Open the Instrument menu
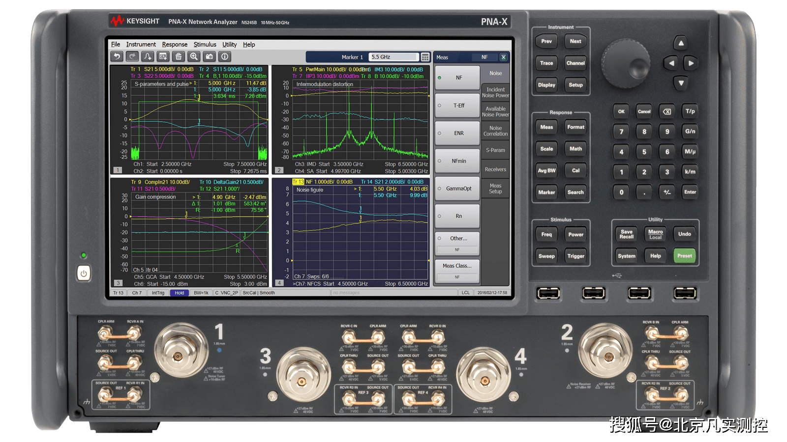This screenshot has width=787, height=442. click(x=141, y=44)
